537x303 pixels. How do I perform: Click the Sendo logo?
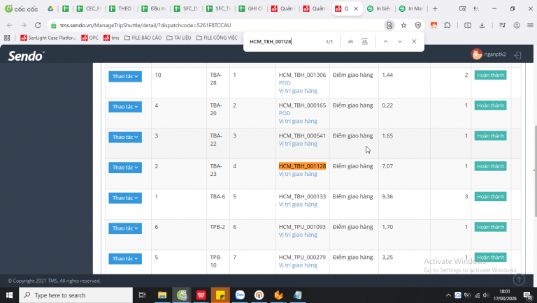(x=27, y=56)
